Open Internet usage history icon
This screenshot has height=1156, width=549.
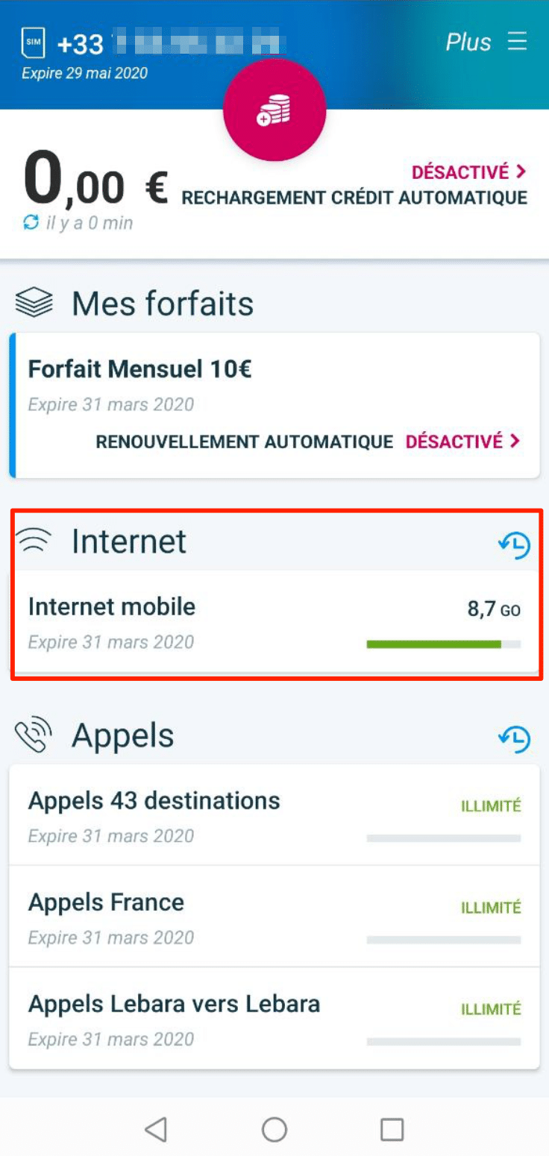click(x=514, y=545)
